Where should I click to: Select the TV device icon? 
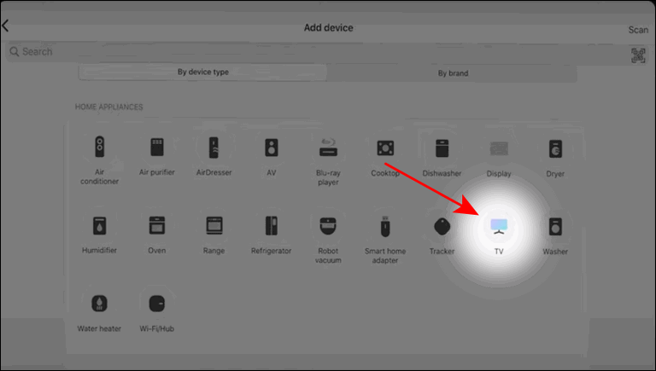499,227
